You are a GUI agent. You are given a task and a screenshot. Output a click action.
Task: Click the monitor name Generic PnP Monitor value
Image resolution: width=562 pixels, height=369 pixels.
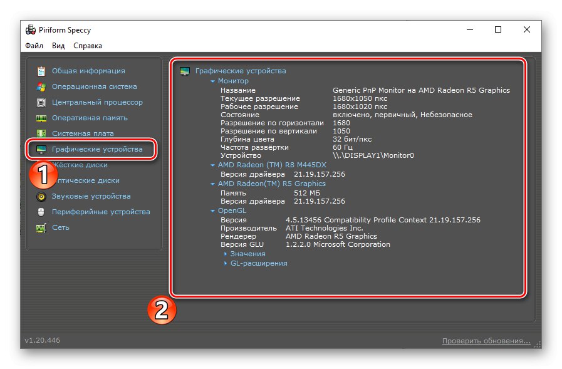pos(421,90)
